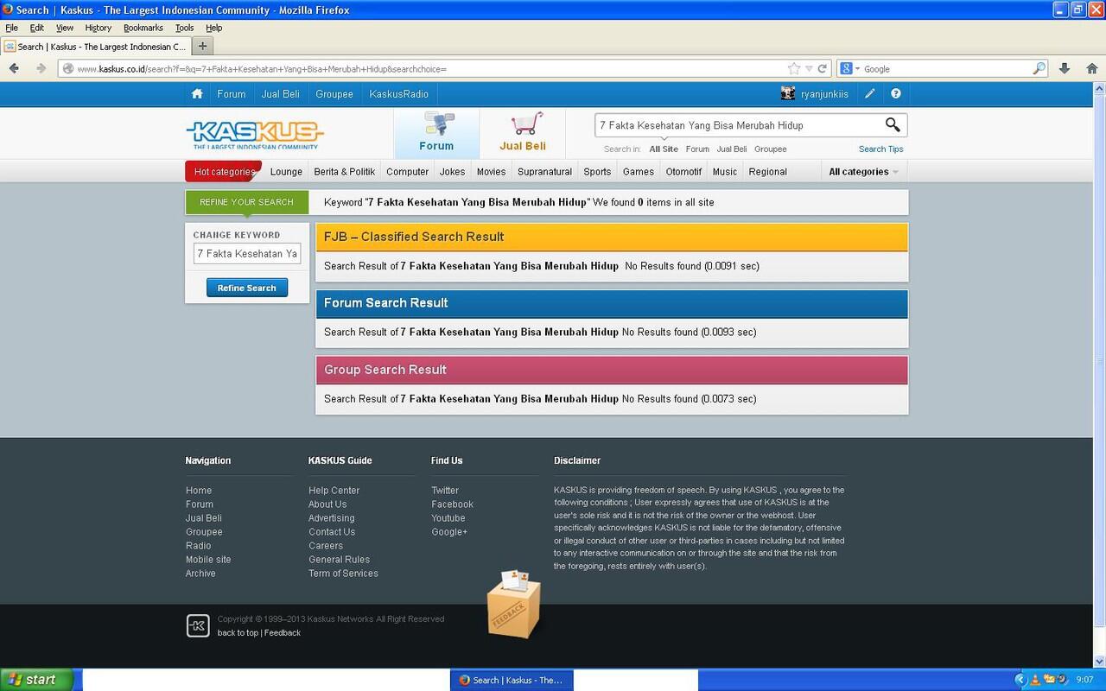Viewport: 1106px width, 691px height.
Task: Open the Bookmarks menu
Action: point(143,28)
